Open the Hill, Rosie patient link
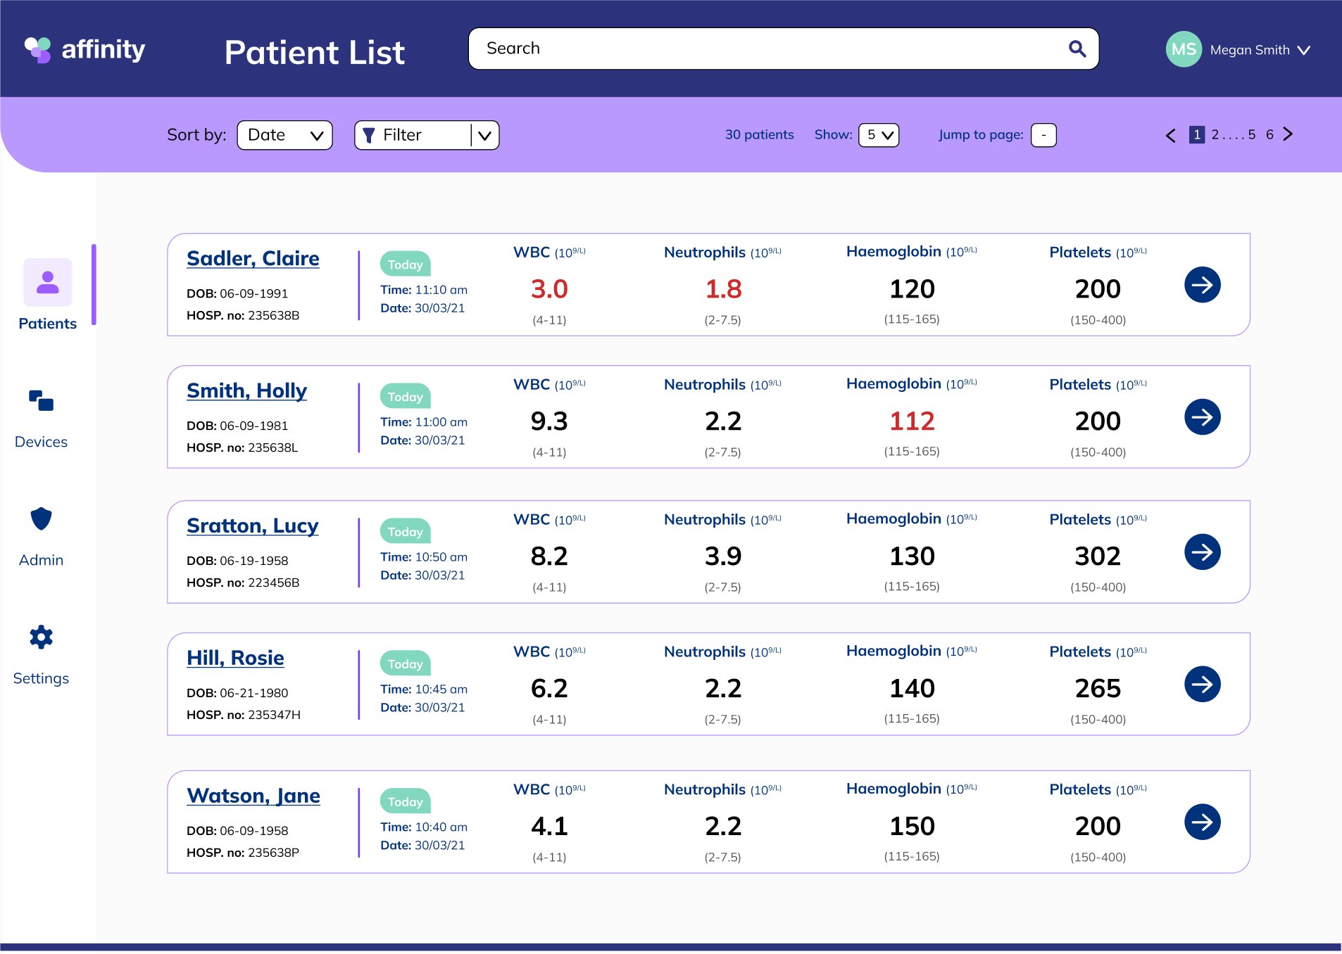1342x954 pixels. coord(235,658)
